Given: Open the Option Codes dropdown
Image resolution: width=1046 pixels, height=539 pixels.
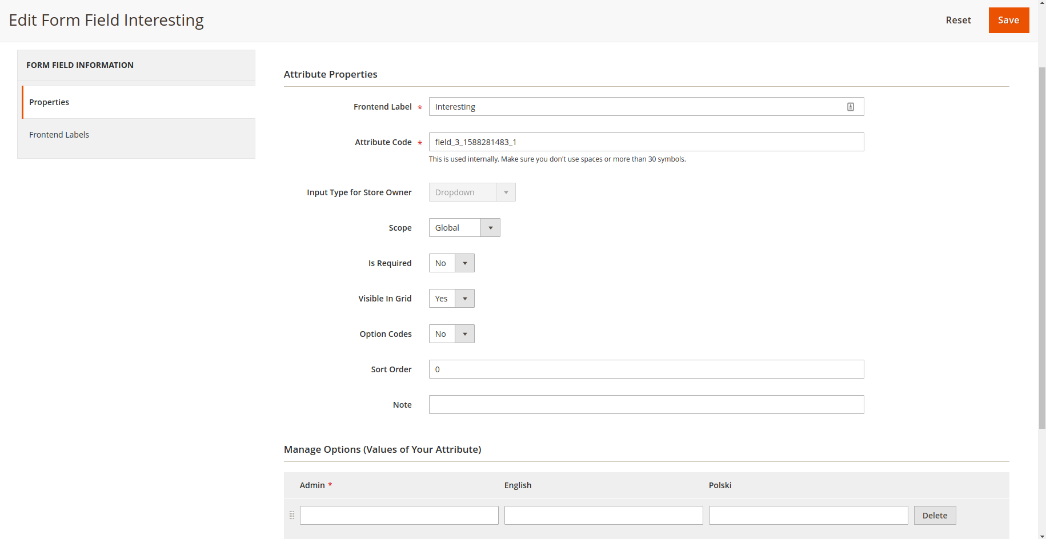Looking at the screenshot, I should (451, 334).
